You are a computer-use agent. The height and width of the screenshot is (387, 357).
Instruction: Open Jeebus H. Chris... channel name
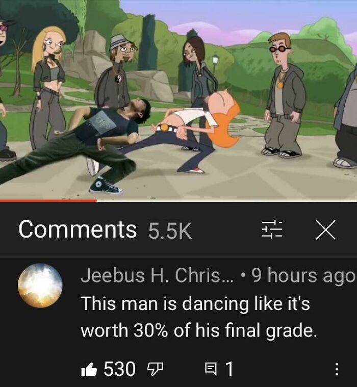click(157, 276)
